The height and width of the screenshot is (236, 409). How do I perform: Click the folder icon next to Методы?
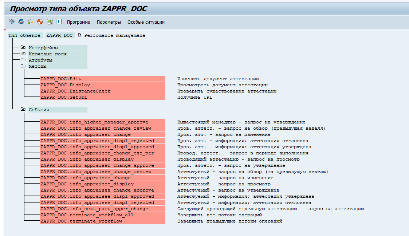[23, 66]
